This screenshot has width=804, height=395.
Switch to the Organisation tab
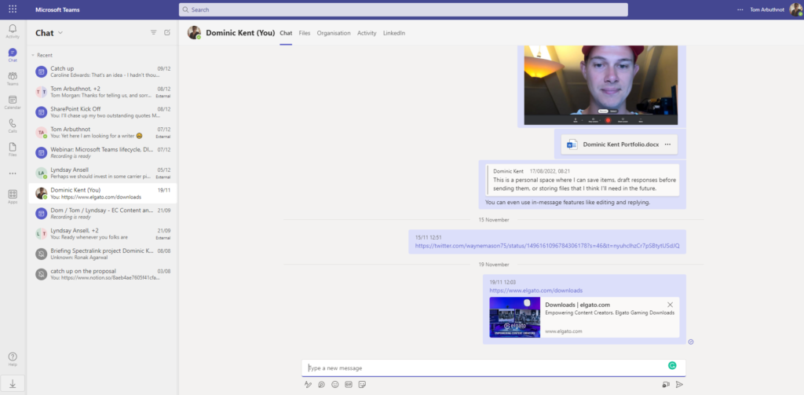click(x=334, y=33)
